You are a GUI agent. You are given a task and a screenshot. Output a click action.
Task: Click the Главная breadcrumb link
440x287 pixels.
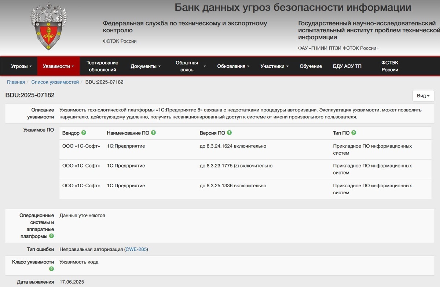(x=16, y=82)
